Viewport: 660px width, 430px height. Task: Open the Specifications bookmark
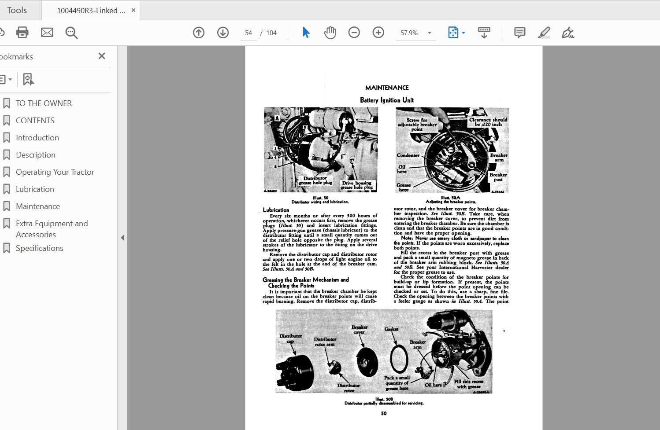(40, 248)
